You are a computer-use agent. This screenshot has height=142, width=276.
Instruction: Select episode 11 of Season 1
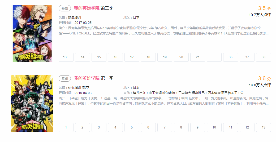coord(231,127)
